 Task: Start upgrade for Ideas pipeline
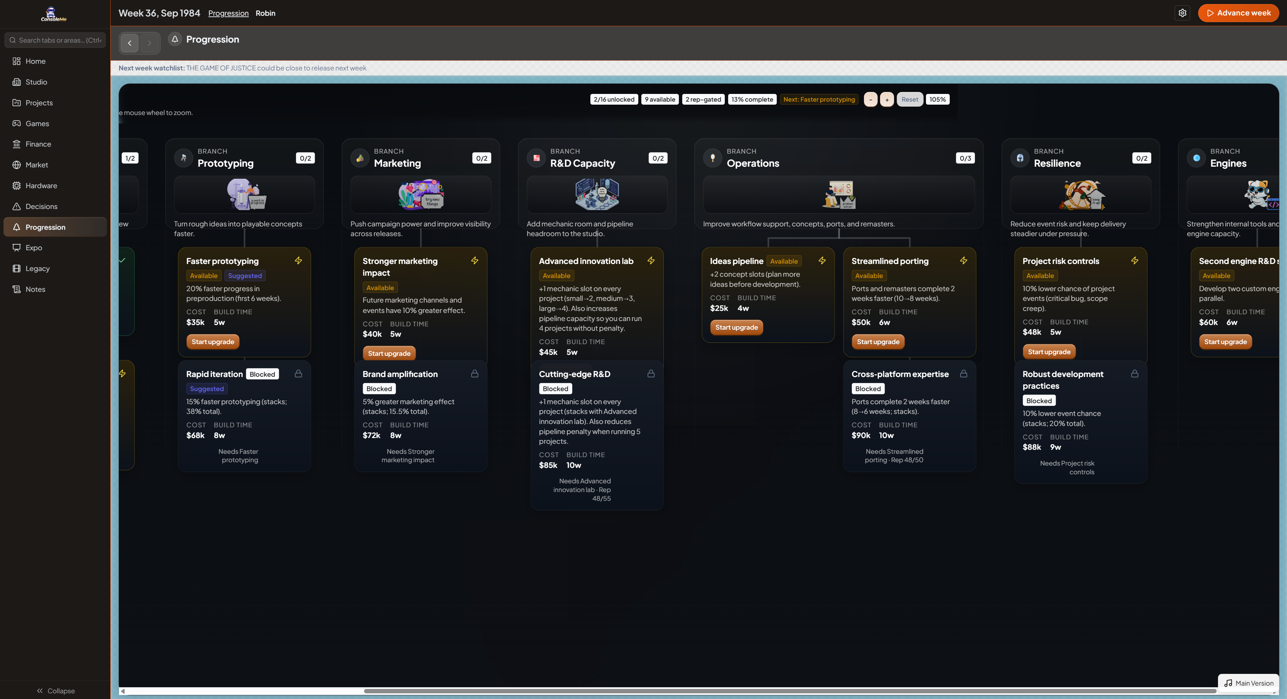[737, 327]
